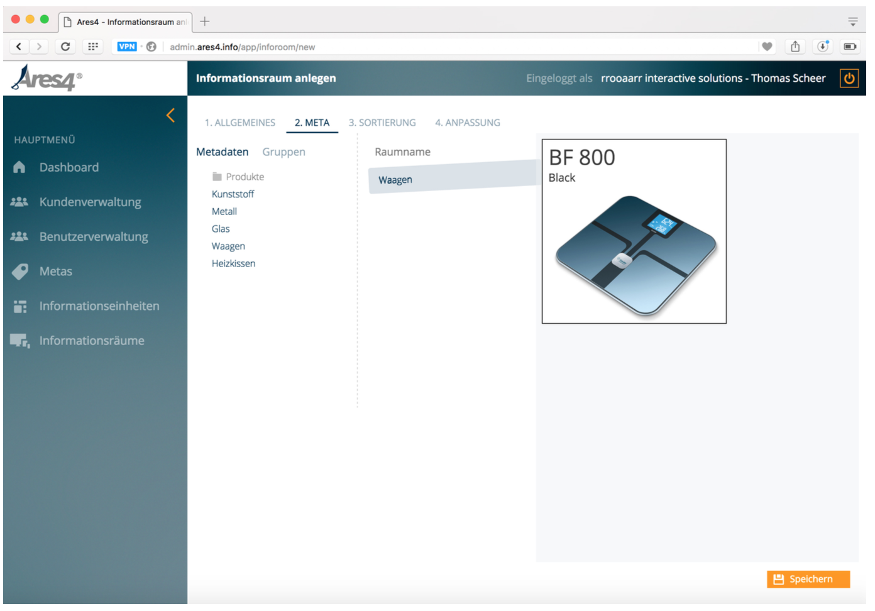The image size is (875, 611).
Task: Click the Informationseinheiten blocks icon
Action: coord(20,306)
